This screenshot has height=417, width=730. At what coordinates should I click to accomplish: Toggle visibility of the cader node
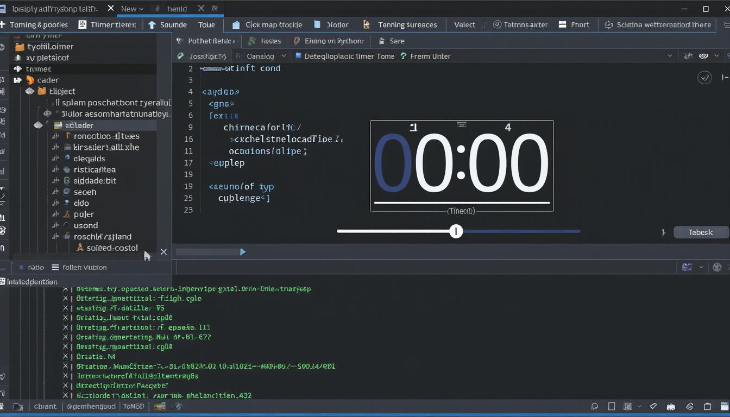pos(17,80)
